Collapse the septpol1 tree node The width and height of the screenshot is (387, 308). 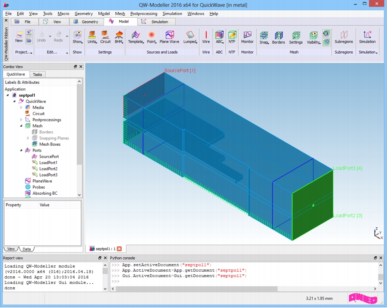coord(7,95)
